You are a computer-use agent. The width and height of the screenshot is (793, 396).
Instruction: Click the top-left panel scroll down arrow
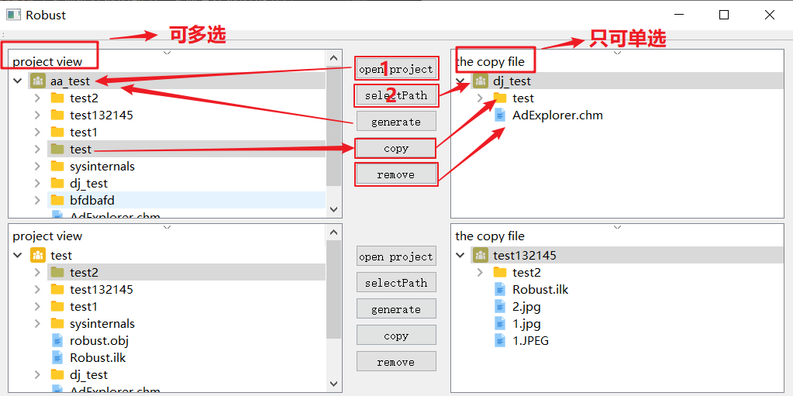pos(333,209)
